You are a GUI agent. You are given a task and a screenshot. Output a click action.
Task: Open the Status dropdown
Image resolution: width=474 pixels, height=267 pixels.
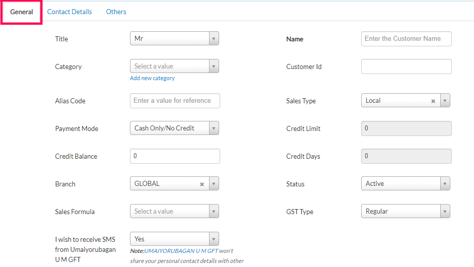pyautogui.click(x=445, y=184)
